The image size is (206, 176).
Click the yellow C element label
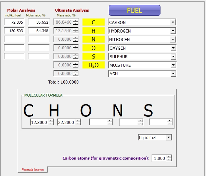pos(93,23)
